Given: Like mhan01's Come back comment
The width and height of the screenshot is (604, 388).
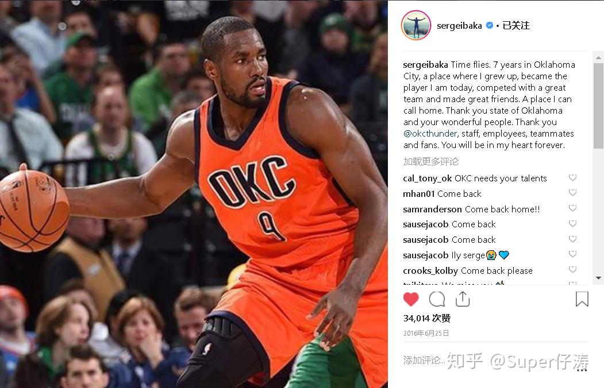Looking at the screenshot, I should (573, 193).
